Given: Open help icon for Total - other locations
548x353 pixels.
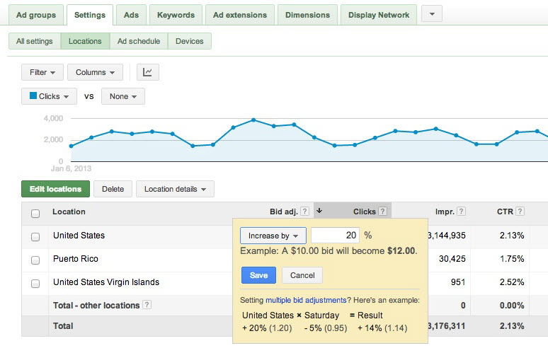Looking at the screenshot, I should pyautogui.click(x=147, y=305).
